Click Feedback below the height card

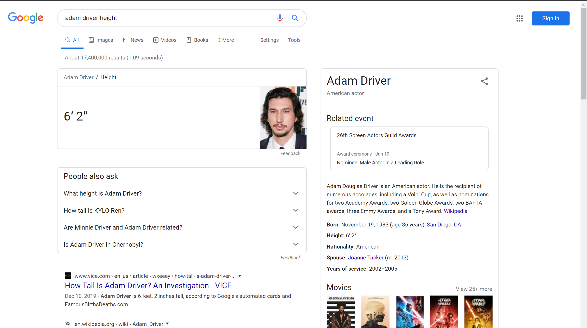coord(290,153)
